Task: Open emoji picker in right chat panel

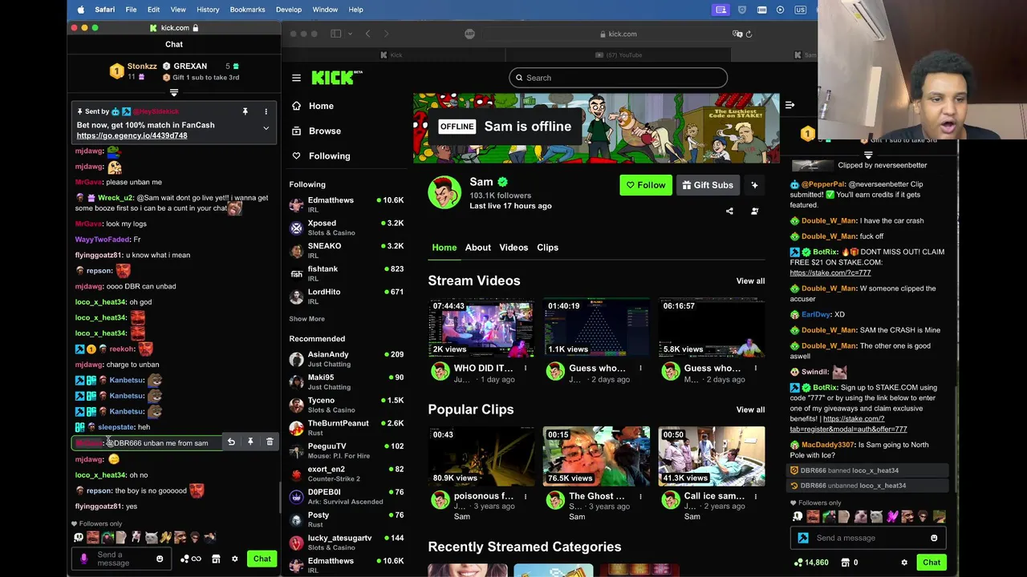Action: tap(934, 539)
